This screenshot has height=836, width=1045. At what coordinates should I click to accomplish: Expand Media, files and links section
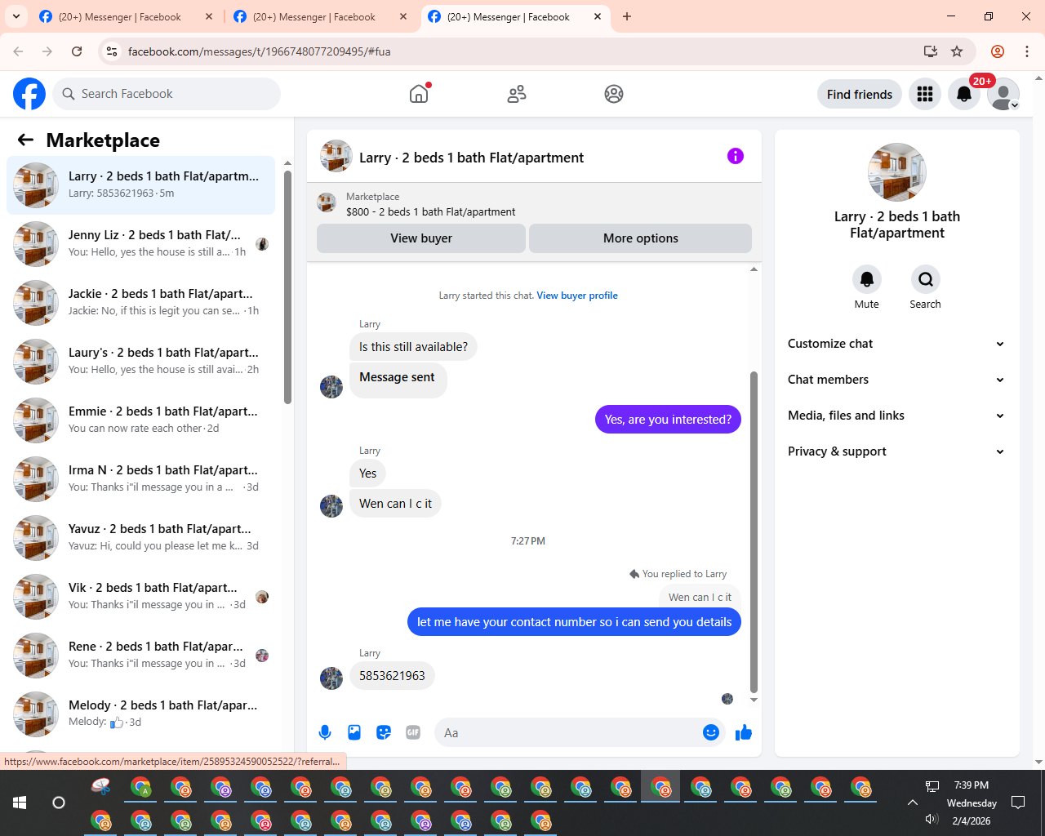(896, 416)
